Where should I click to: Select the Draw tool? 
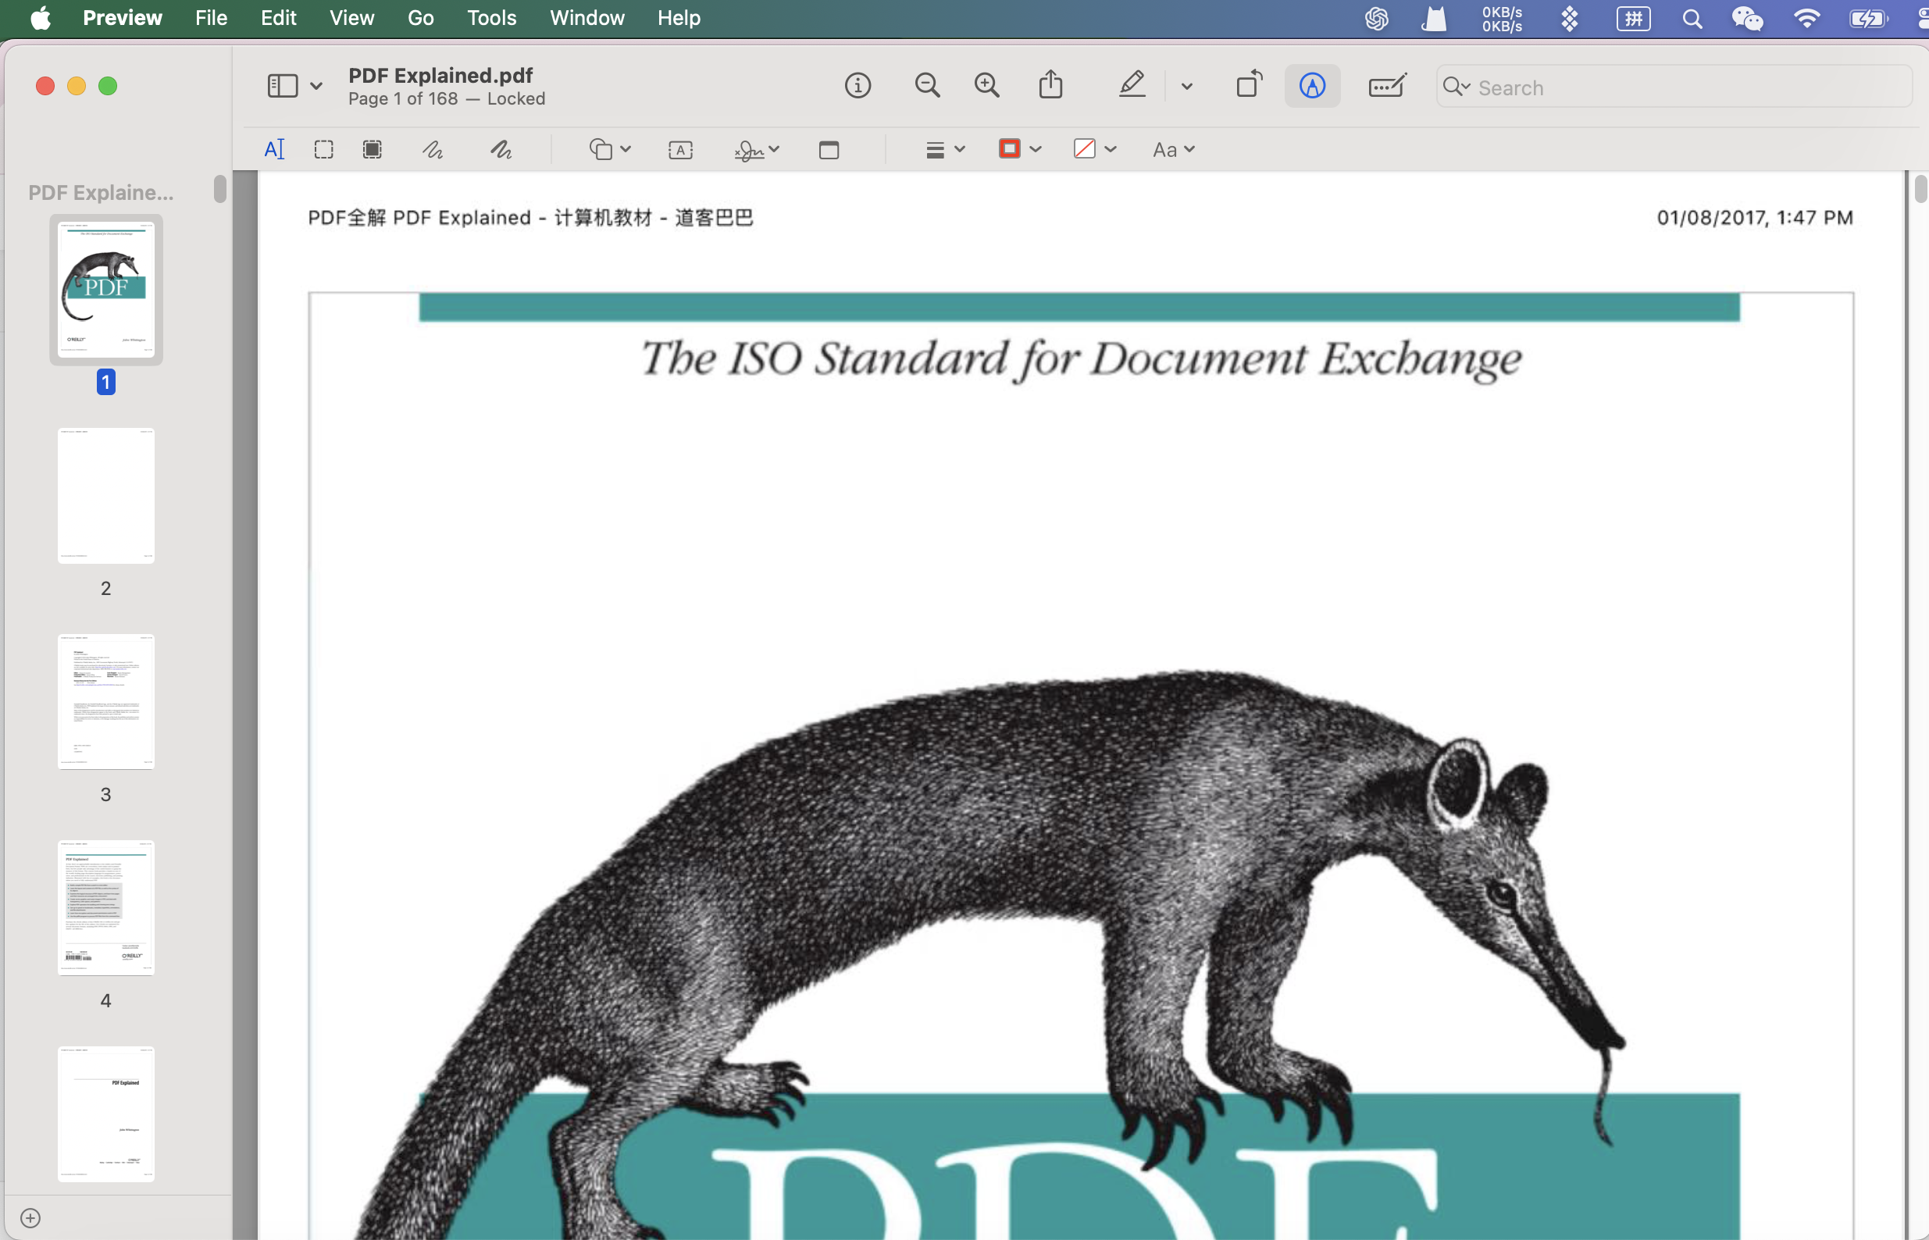click(x=501, y=149)
